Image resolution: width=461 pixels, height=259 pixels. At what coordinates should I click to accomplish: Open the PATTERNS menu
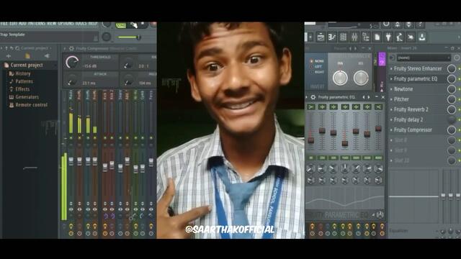click(x=37, y=24)
